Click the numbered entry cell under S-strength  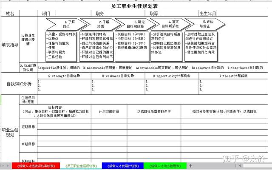click(x=64, y=87)
